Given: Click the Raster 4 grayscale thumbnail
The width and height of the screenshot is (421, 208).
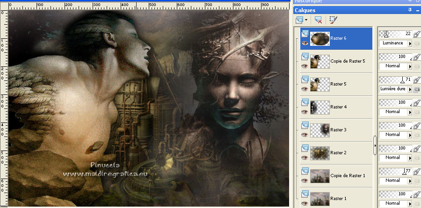Looking at the screenshot, I should [320, 108].
